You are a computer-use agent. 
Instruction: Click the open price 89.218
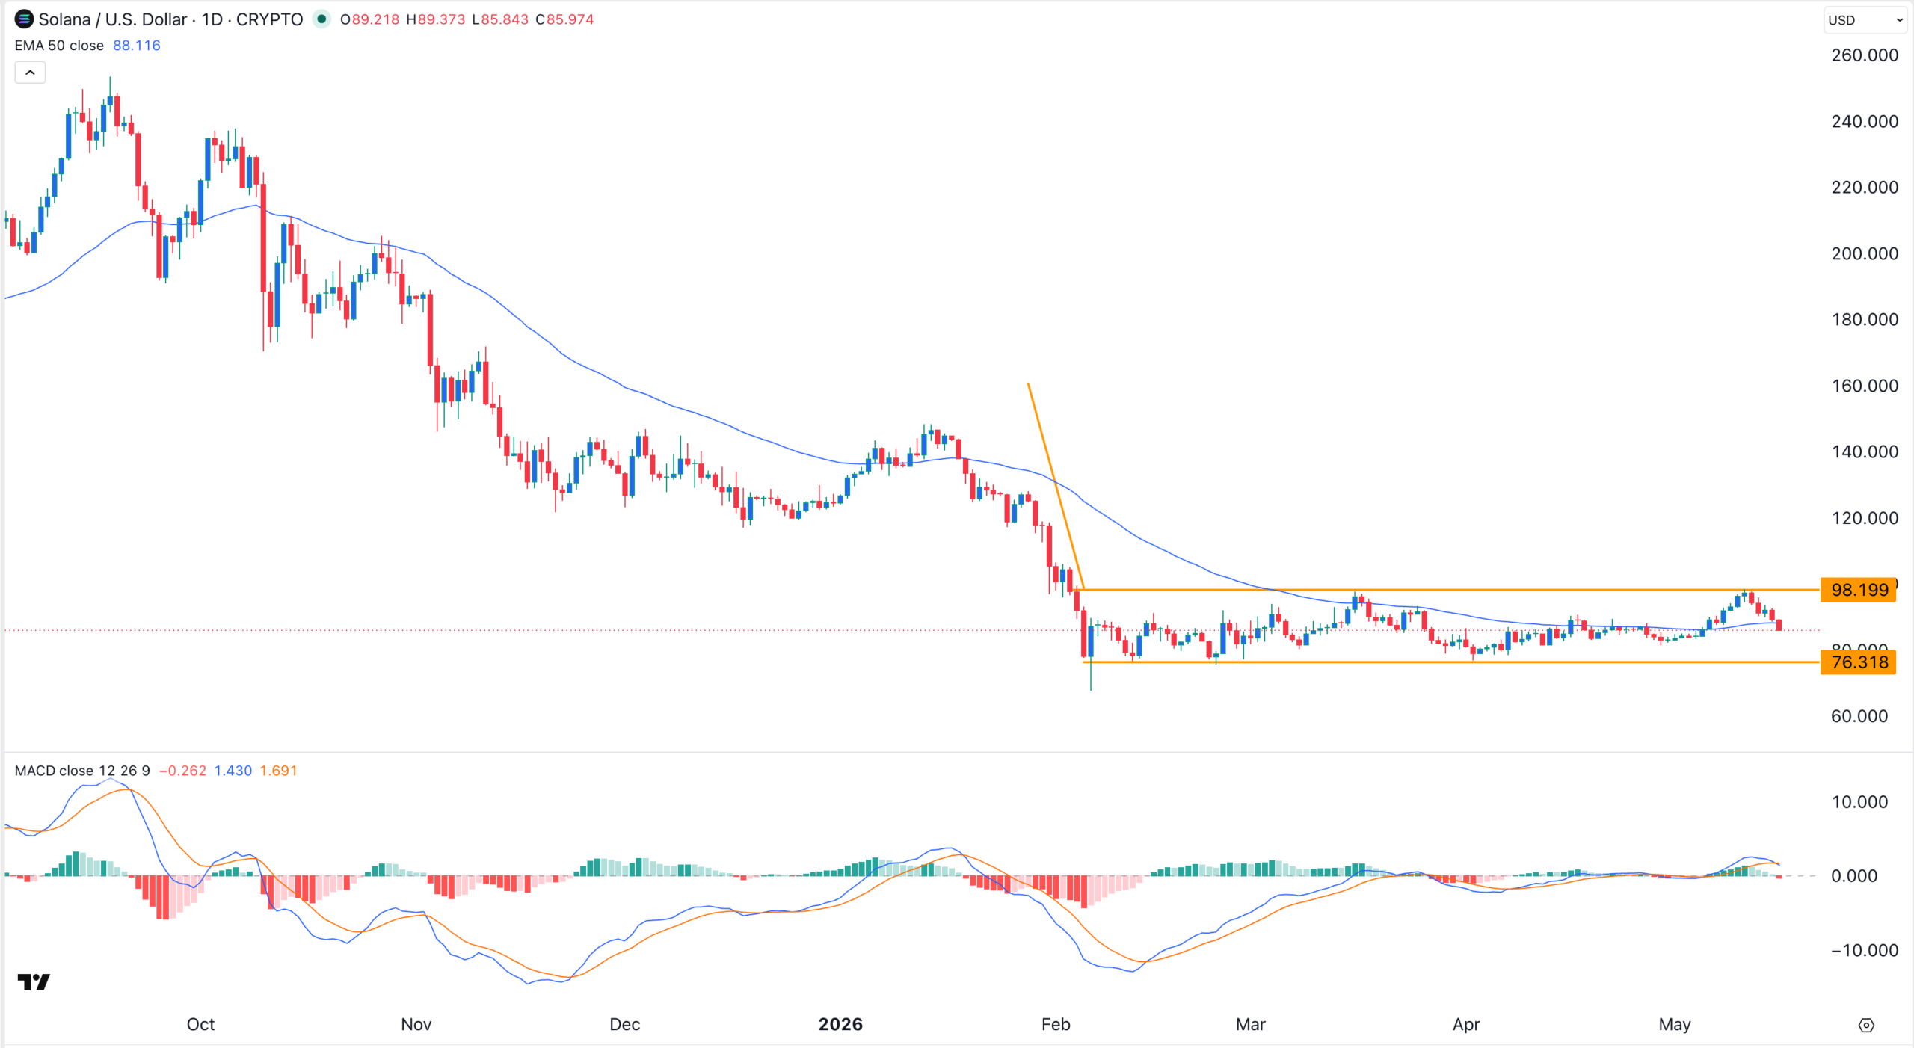pos(375,19)
